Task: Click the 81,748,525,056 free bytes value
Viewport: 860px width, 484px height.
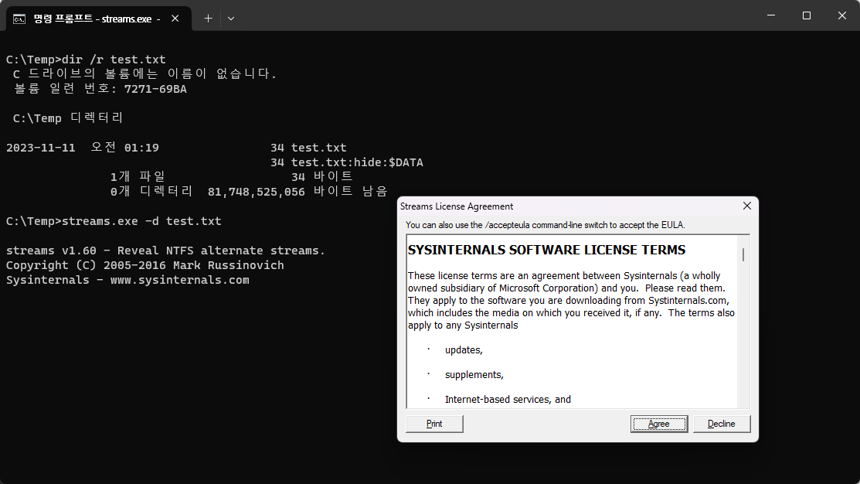Action: pos(256,192)
